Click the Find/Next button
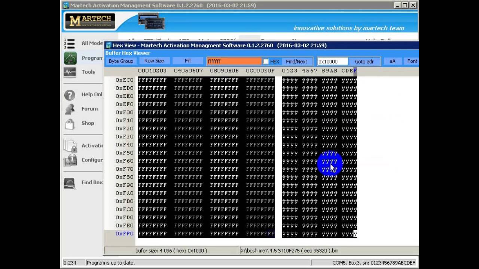 point(296,61)
